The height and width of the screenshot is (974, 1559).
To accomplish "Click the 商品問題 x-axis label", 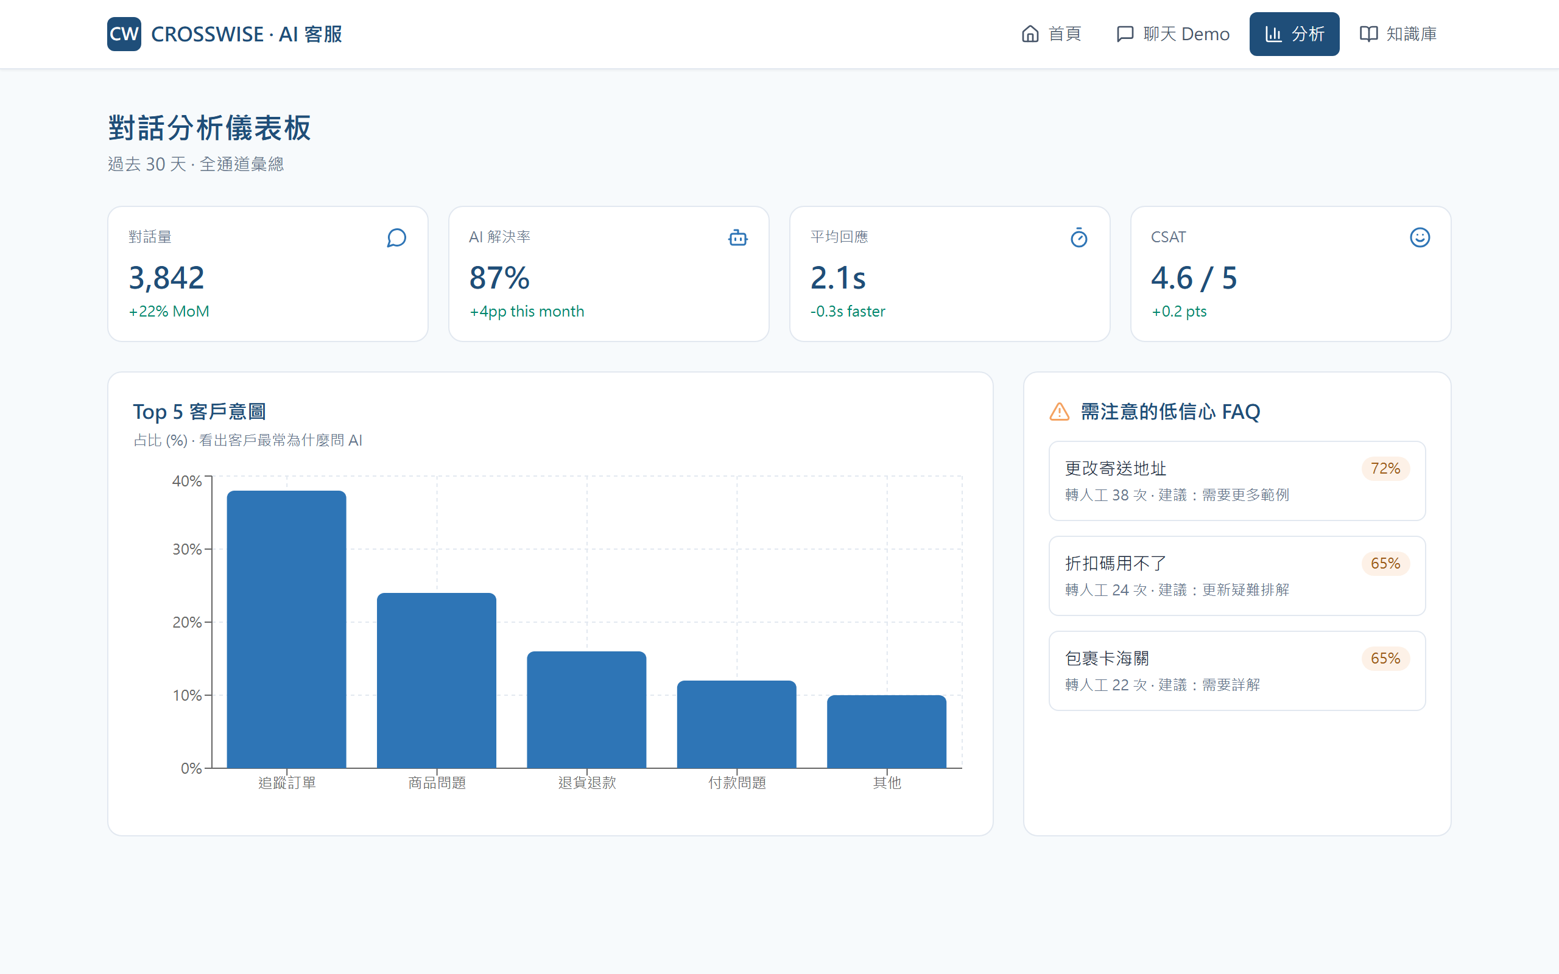I will pyautogui.click(x=437, y=783).
